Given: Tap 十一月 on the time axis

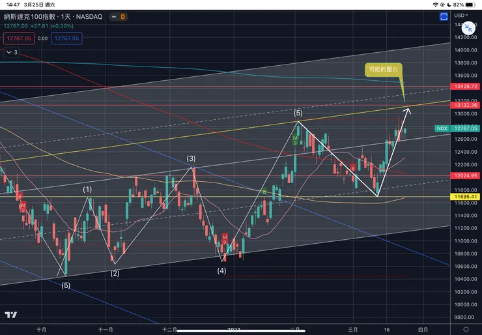Looking at the screenshot, I should [x=106, y=330].
